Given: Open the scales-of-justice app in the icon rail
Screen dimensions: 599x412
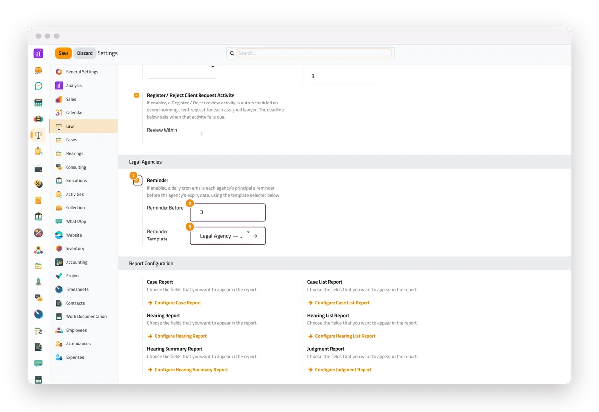Looking at the screenshot, I should point(38,135).
